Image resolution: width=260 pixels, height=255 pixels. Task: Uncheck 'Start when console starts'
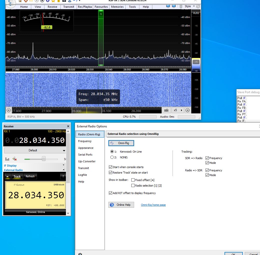click(x=111, y=167)
